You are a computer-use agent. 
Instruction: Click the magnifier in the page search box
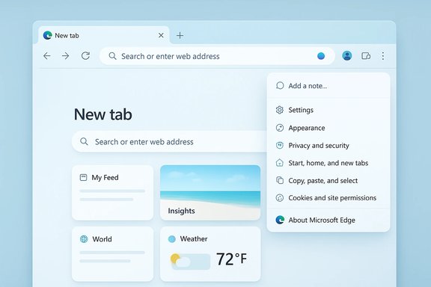(84, 142)
